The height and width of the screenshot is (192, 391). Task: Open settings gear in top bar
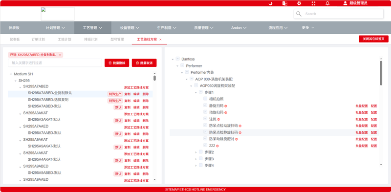tap(299, 3)
